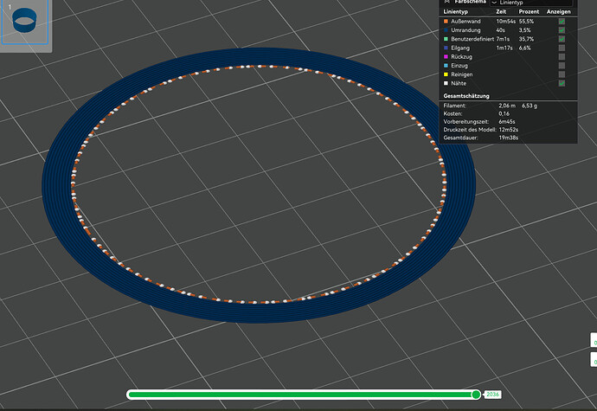Click the Umrandung row label
Viewport: 597px width, 411px height.
[465, 30]
